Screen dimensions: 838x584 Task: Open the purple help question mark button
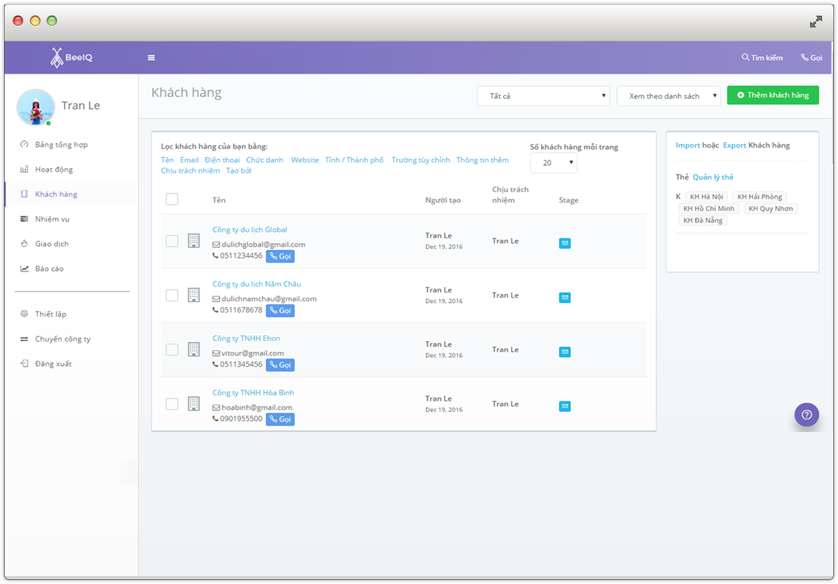coord(806,415)
